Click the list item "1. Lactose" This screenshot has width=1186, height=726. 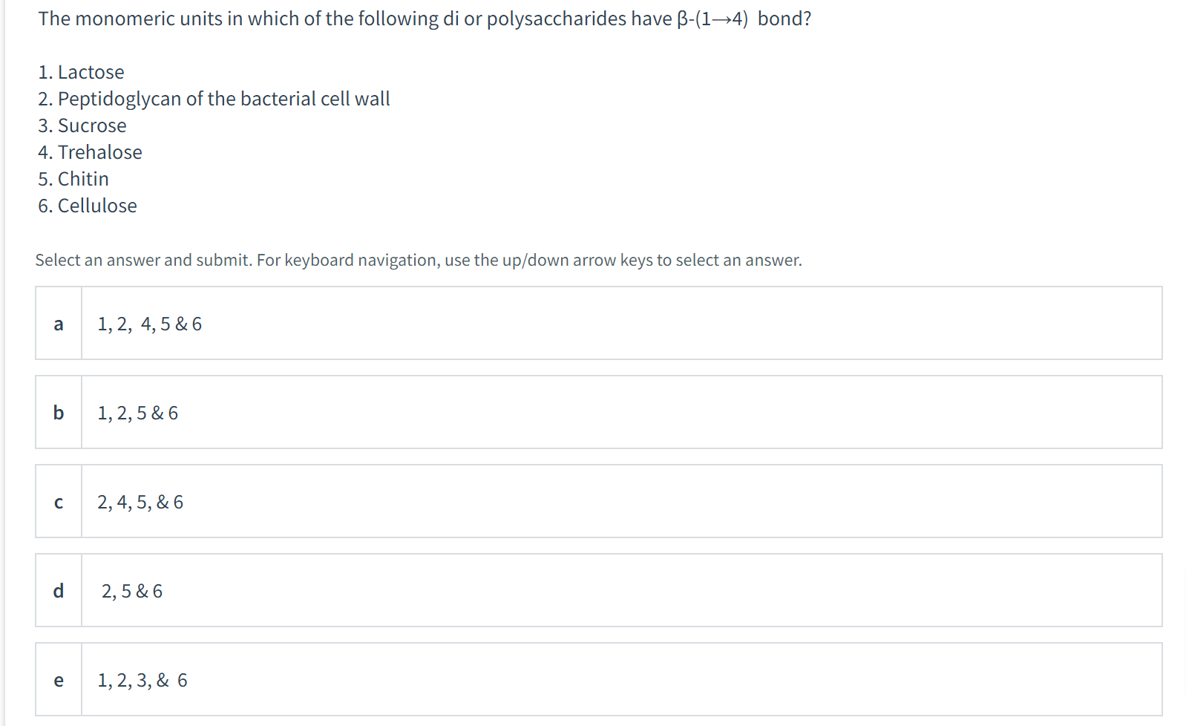pyautogui.click(x=81, y=72)
